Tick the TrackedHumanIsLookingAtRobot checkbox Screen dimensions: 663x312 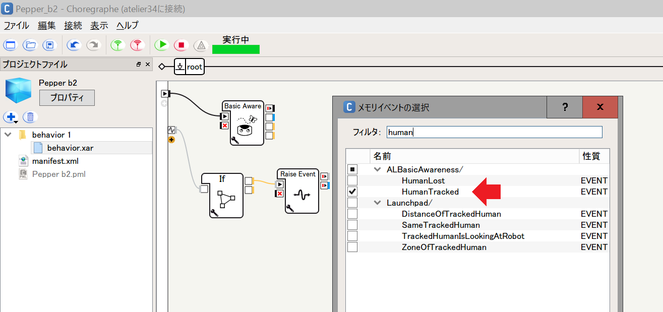point(352,236)
